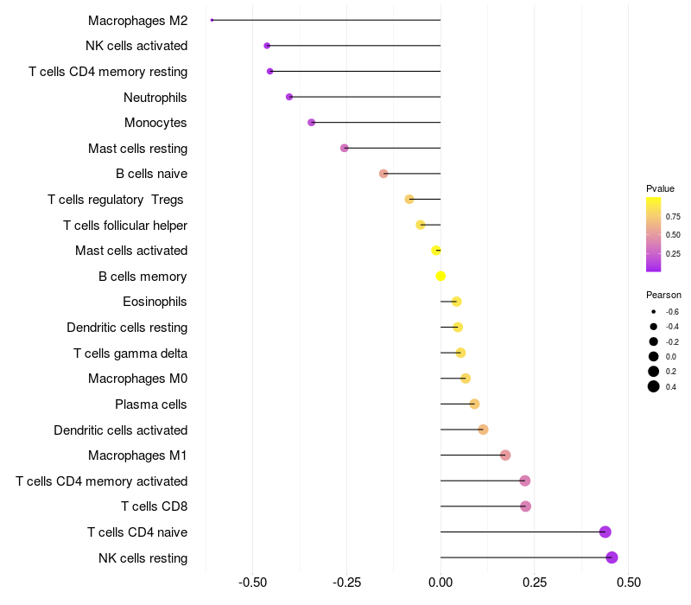Click the T cells CD4 naive dot
Viewport: 691px width, 605px height.
[x=605, y=532]
